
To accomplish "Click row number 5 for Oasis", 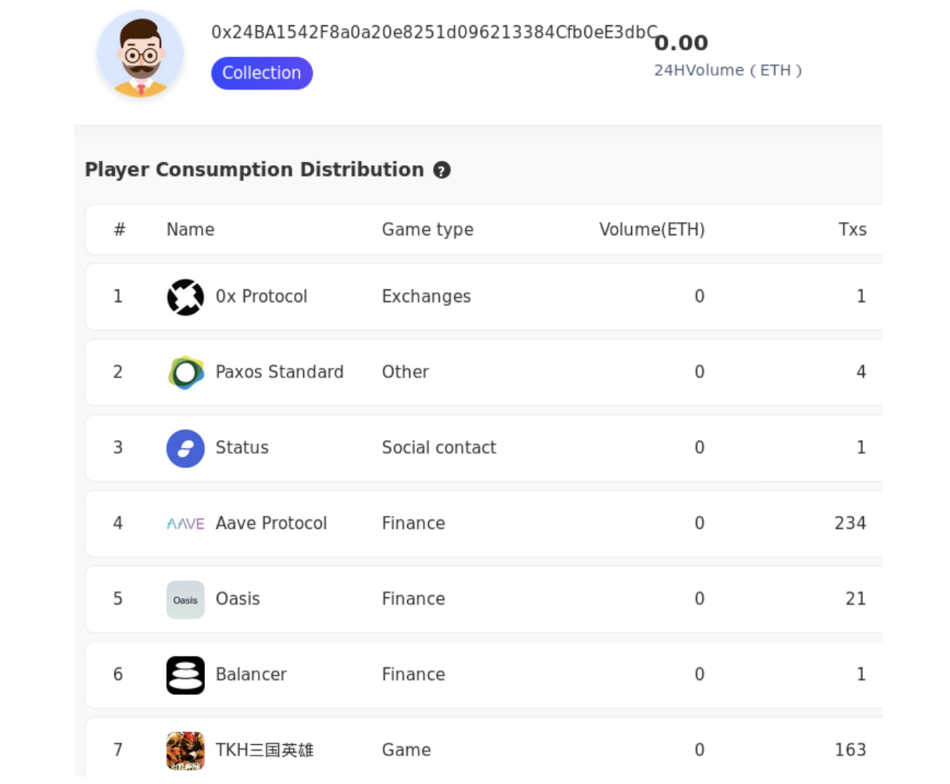I will click(118, 599).
